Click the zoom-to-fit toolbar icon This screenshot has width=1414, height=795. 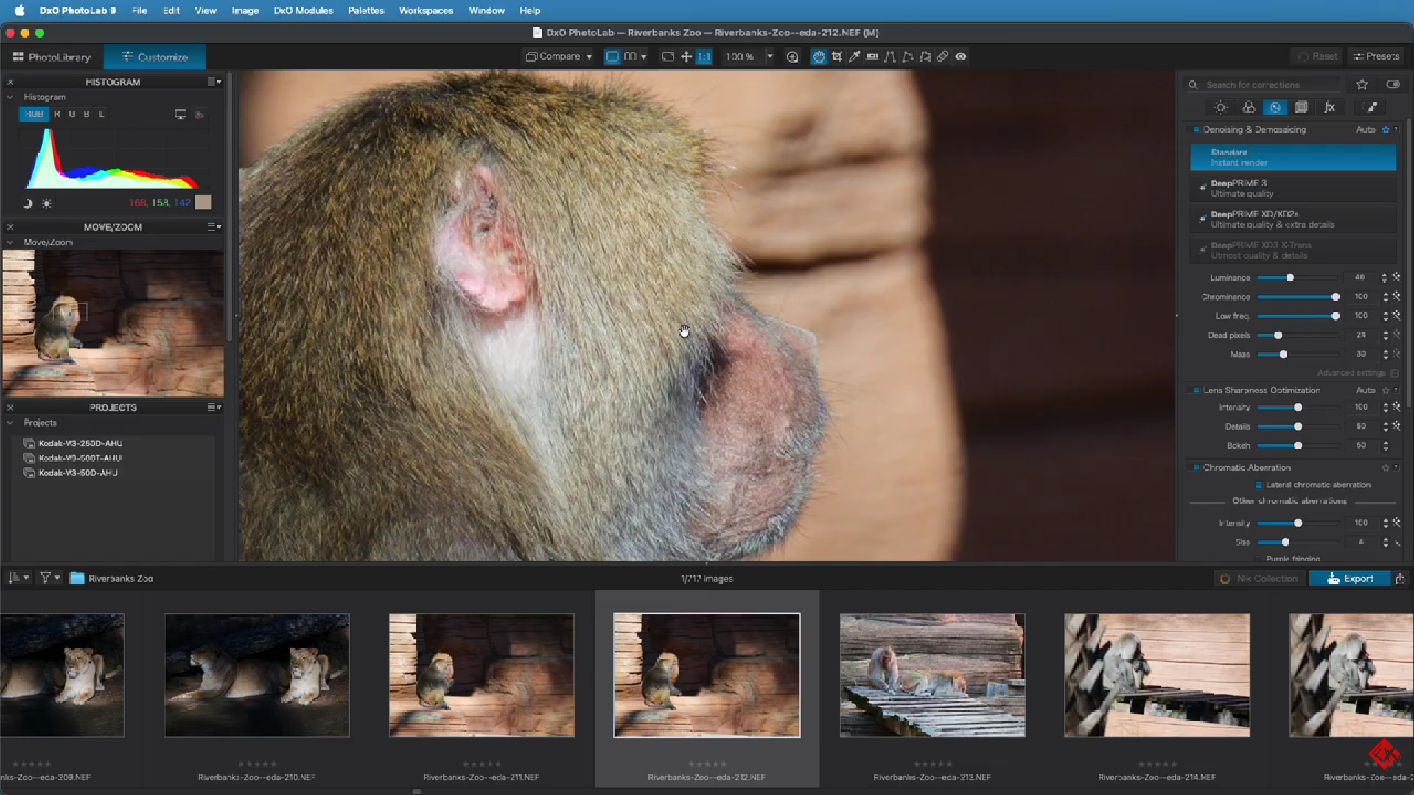click(x=668, y=57)
